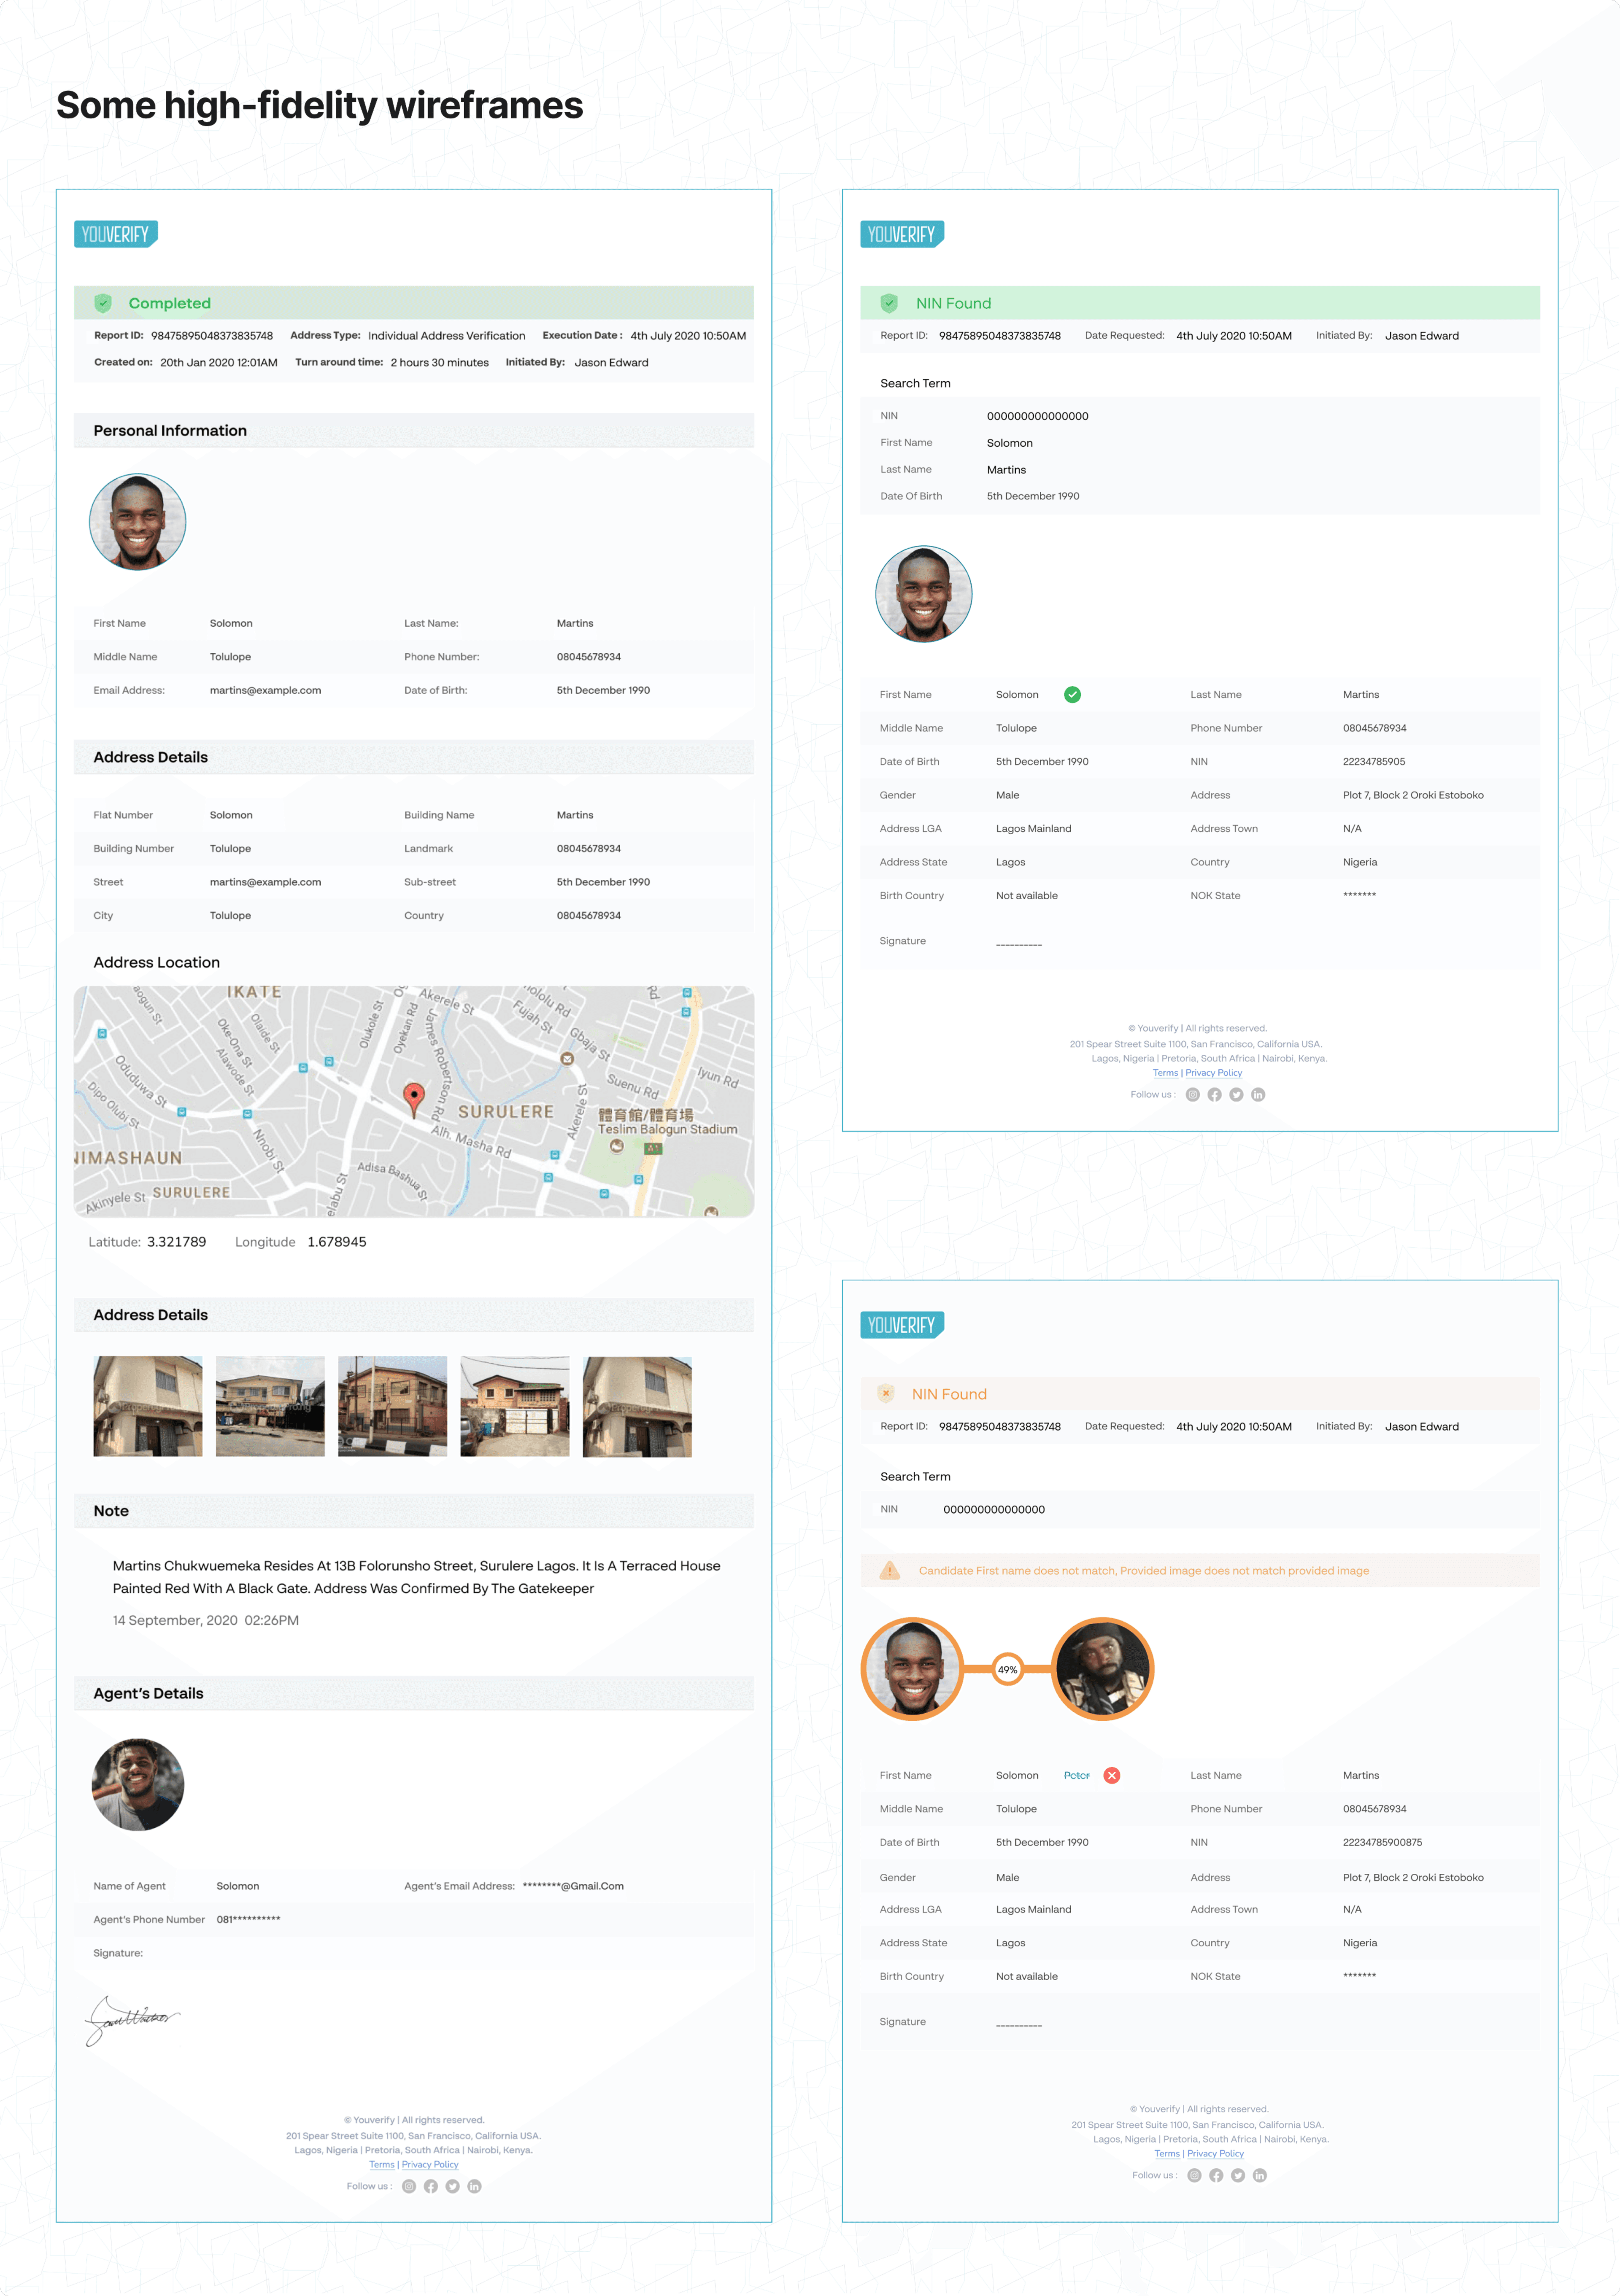Open Facebook icon in the green NIN report footer

pyautogui.click(x=1215, y=1095)
